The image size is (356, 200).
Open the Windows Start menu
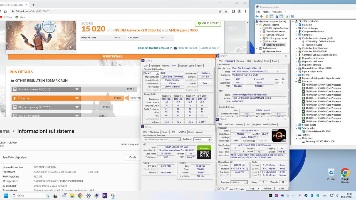coord(6,196)
